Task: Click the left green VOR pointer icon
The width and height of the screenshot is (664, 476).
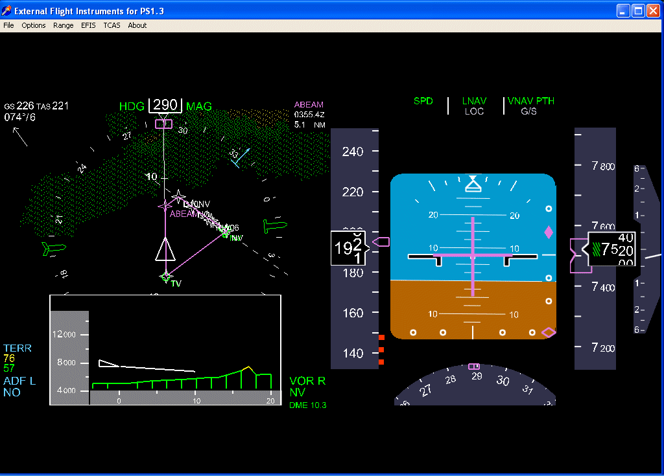Action: pyautogui.click(x=53, y=247)
